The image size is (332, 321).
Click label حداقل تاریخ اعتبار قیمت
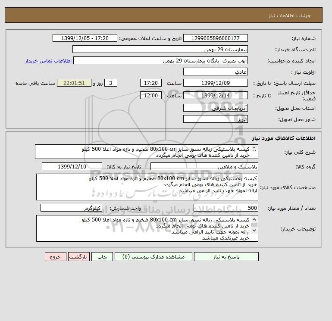[x=297, y=96]
